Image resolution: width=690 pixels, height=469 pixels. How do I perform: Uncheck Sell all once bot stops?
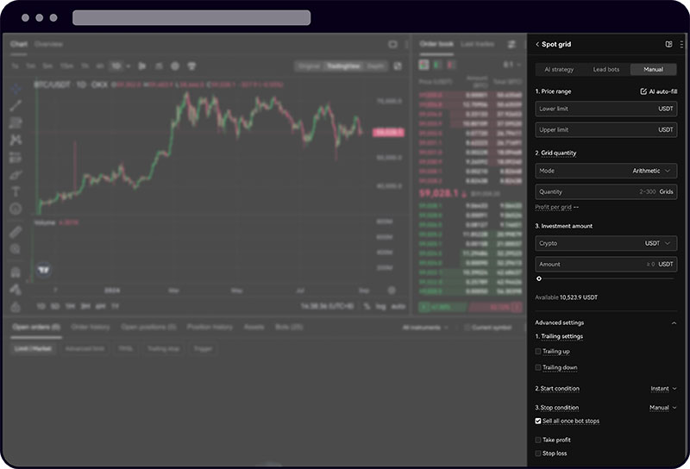[x=538, y=422]
